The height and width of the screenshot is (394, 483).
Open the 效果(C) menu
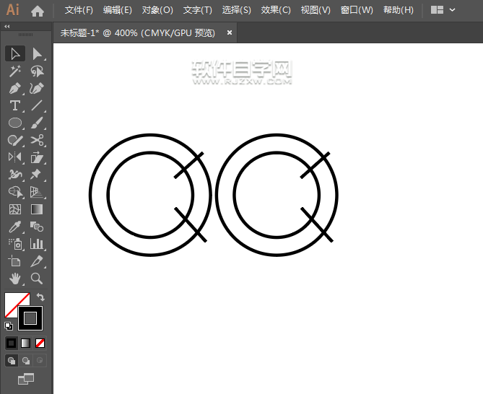pos(276,10)
